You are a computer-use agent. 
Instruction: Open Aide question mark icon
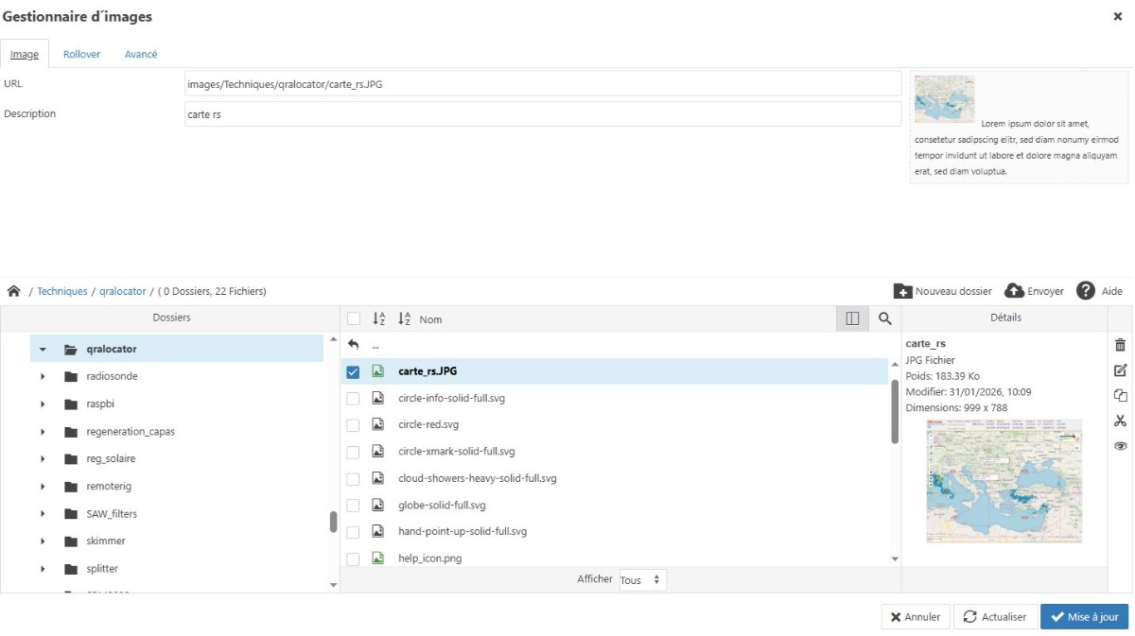(1086, 291)
